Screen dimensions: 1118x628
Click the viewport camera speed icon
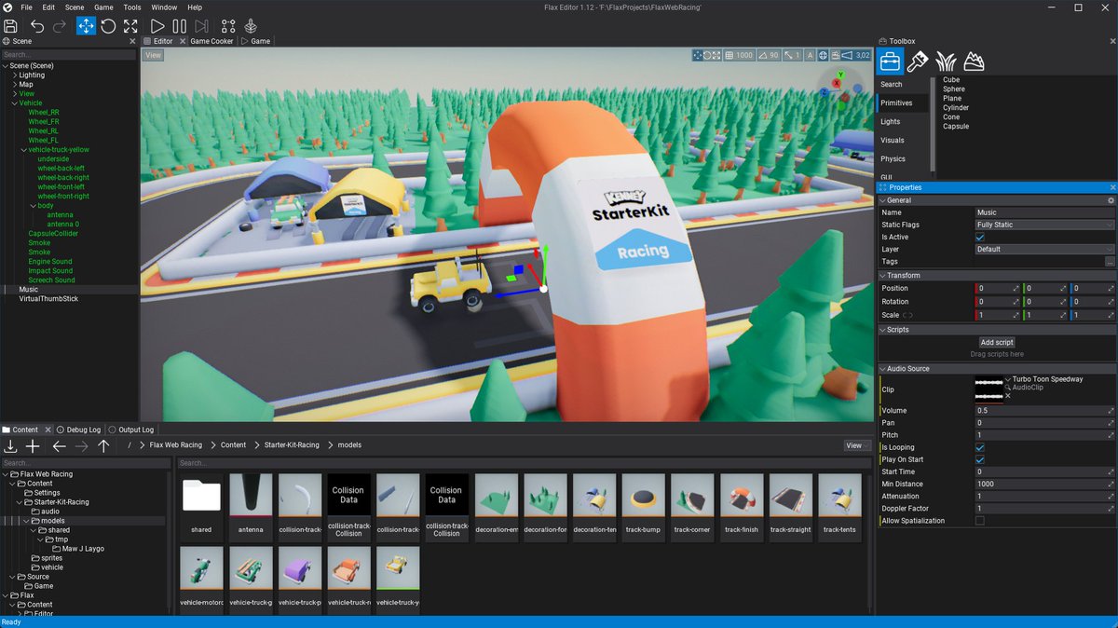(847, 55)
